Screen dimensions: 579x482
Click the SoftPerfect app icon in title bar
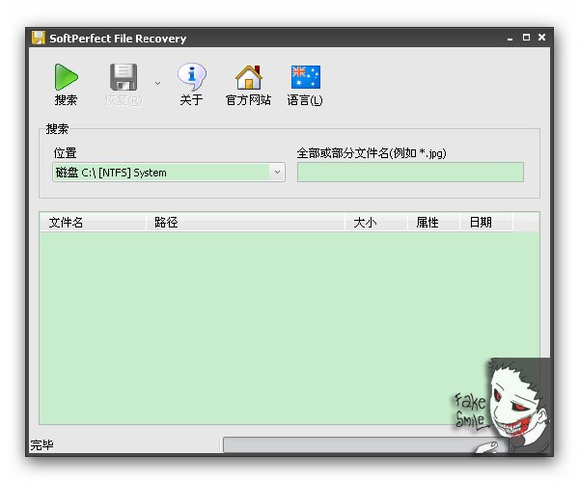[38, 38]
